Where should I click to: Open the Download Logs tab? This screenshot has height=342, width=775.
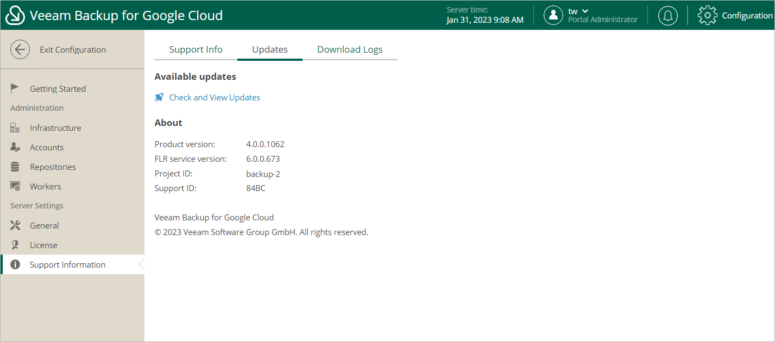(350, 49)
